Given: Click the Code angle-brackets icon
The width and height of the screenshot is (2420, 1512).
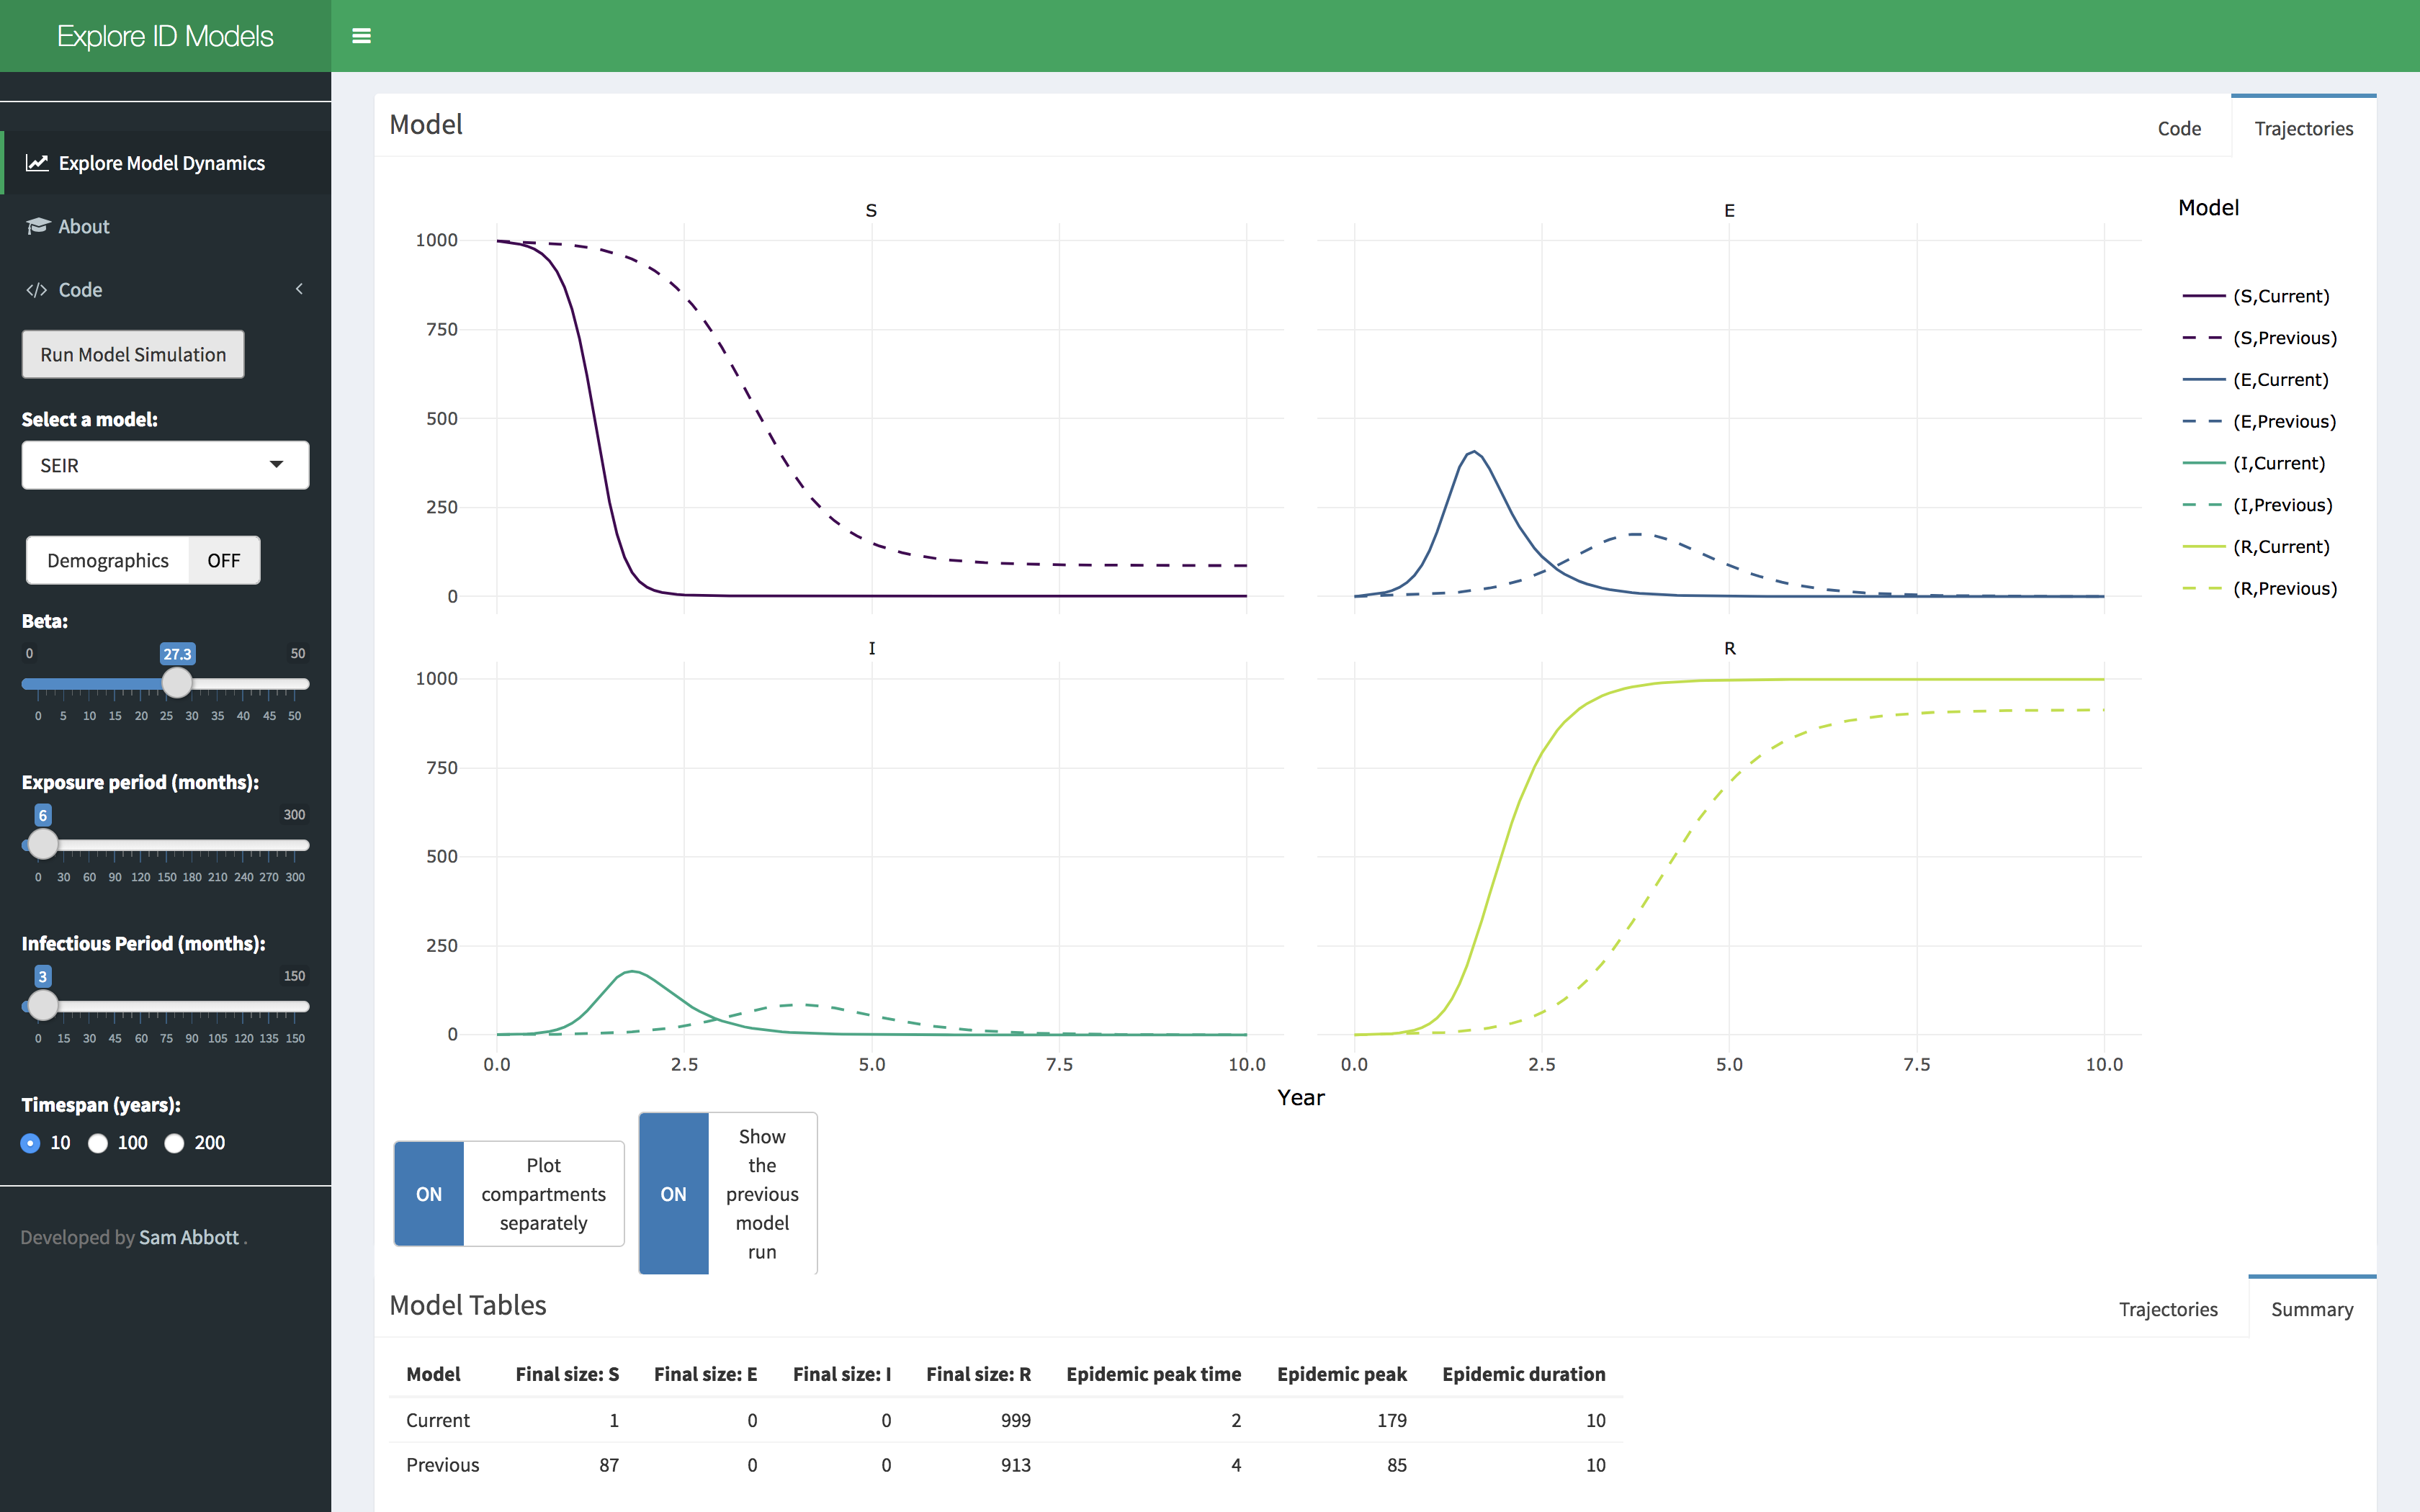Looking at the screenshot, I should 37,290.
